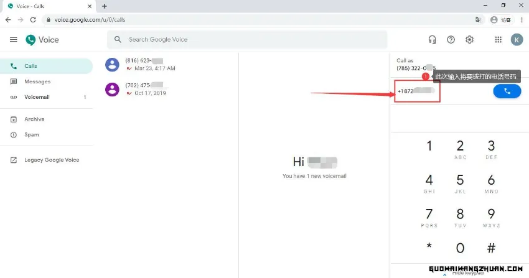Click the site lock icon
The image size is (529, 278).
pyautogui.click(x=49, y=20)
